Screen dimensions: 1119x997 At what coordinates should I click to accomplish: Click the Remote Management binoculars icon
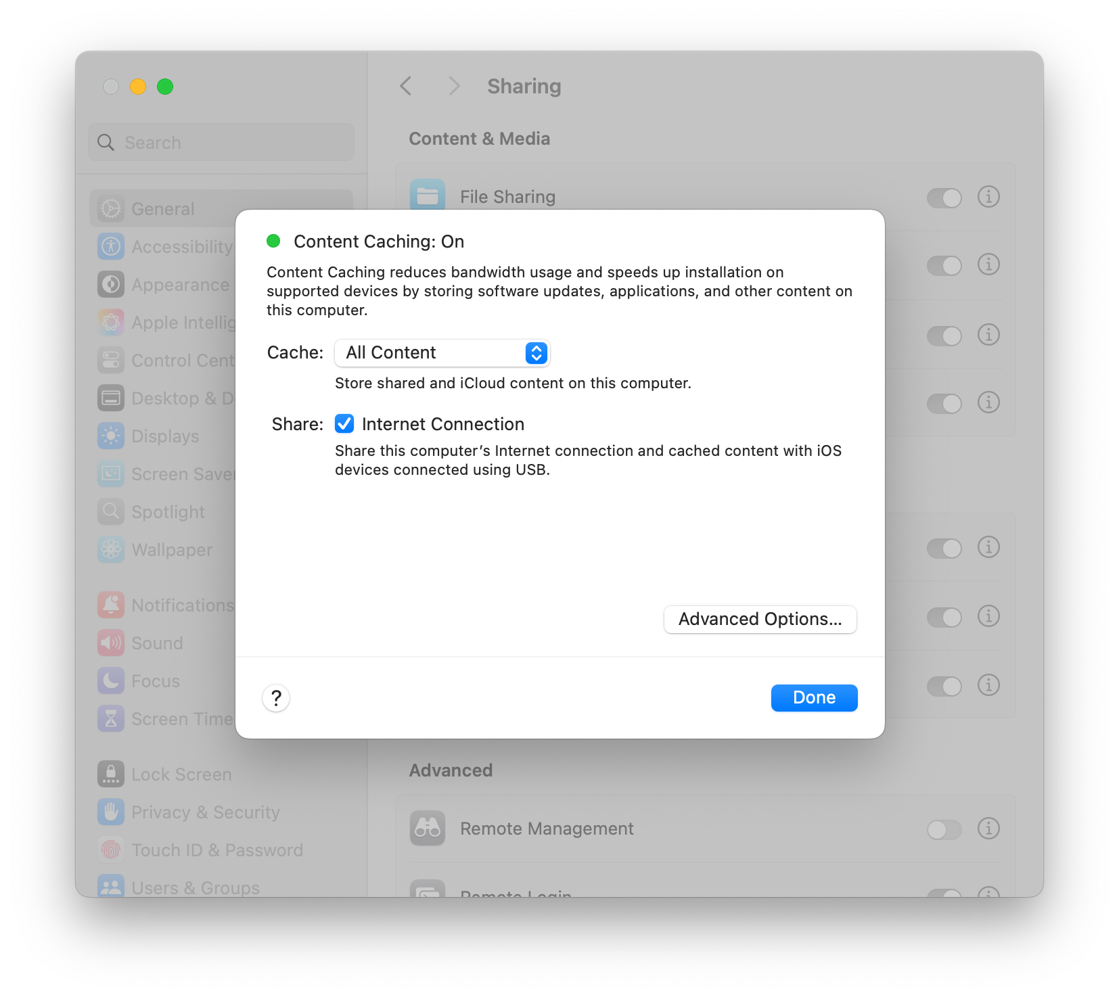coord(428,829)
